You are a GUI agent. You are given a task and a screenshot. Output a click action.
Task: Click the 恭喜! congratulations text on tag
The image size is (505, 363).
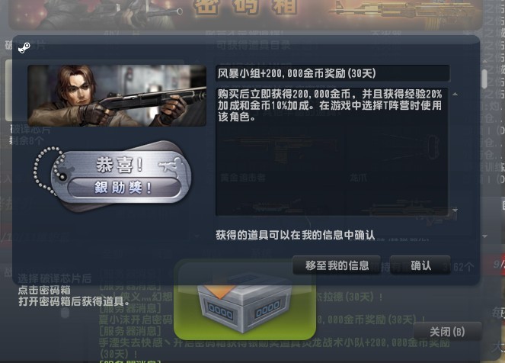(120, 165)
